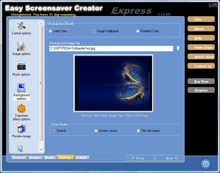Screen dimensions: 220x173
Task: Click the partially visible monitor-star icon at sidebar bottom
Action: point(21,149)
